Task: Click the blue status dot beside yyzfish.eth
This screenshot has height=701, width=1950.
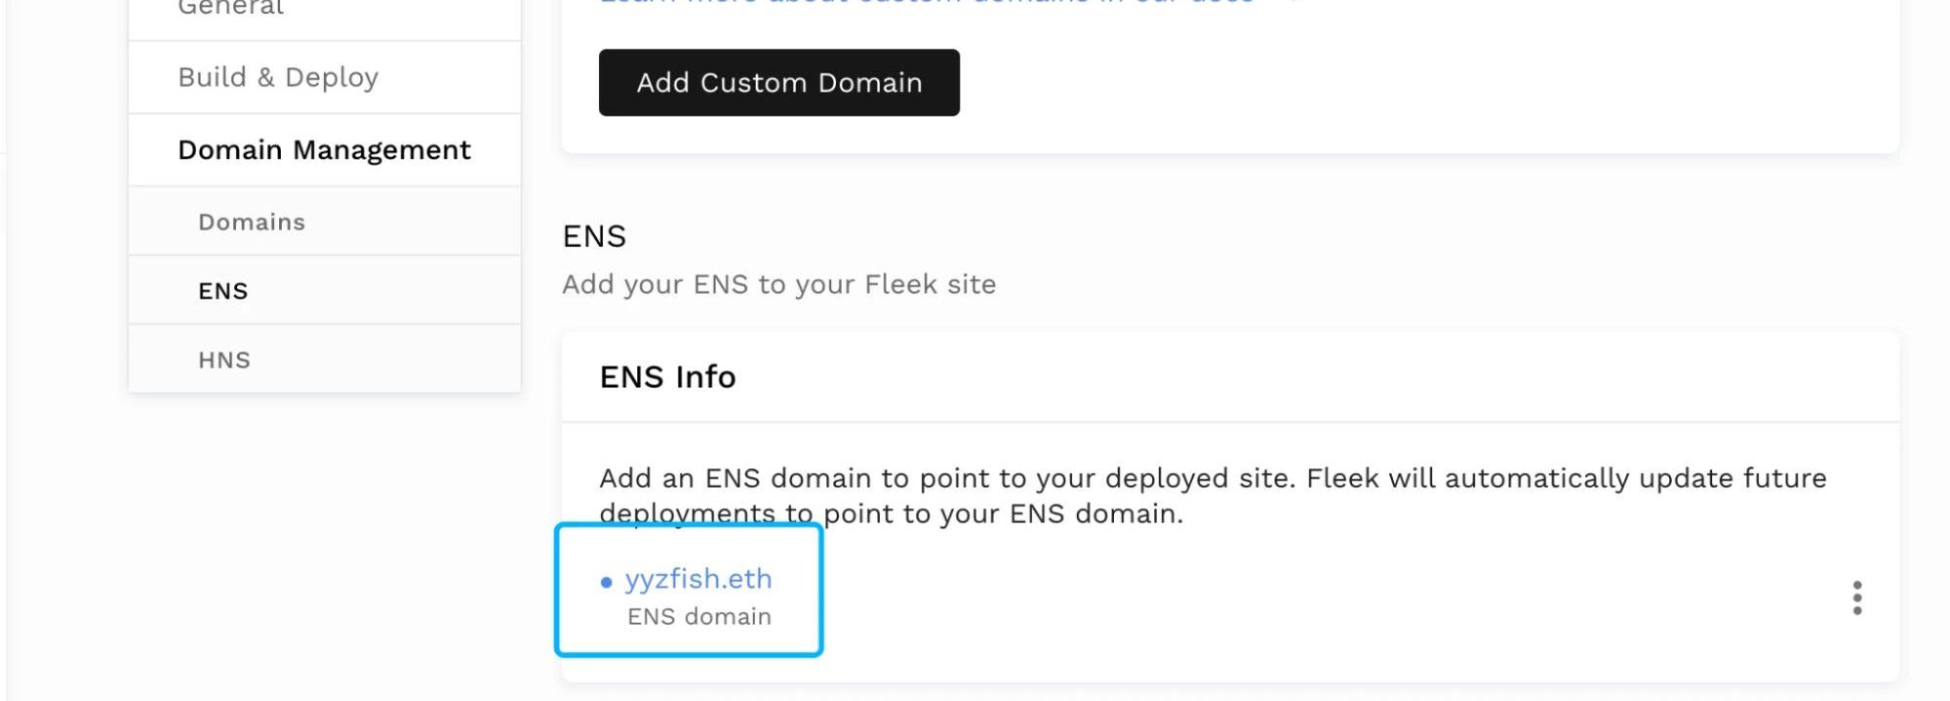Action: point(606,582)
